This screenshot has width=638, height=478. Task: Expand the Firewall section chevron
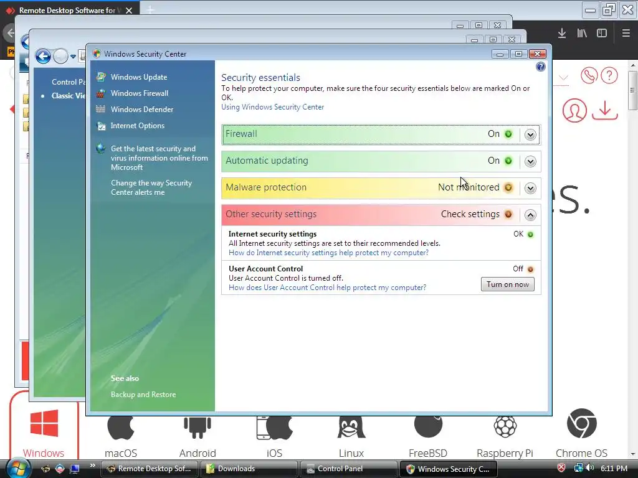pyautogui.click(x=530, y=134)
